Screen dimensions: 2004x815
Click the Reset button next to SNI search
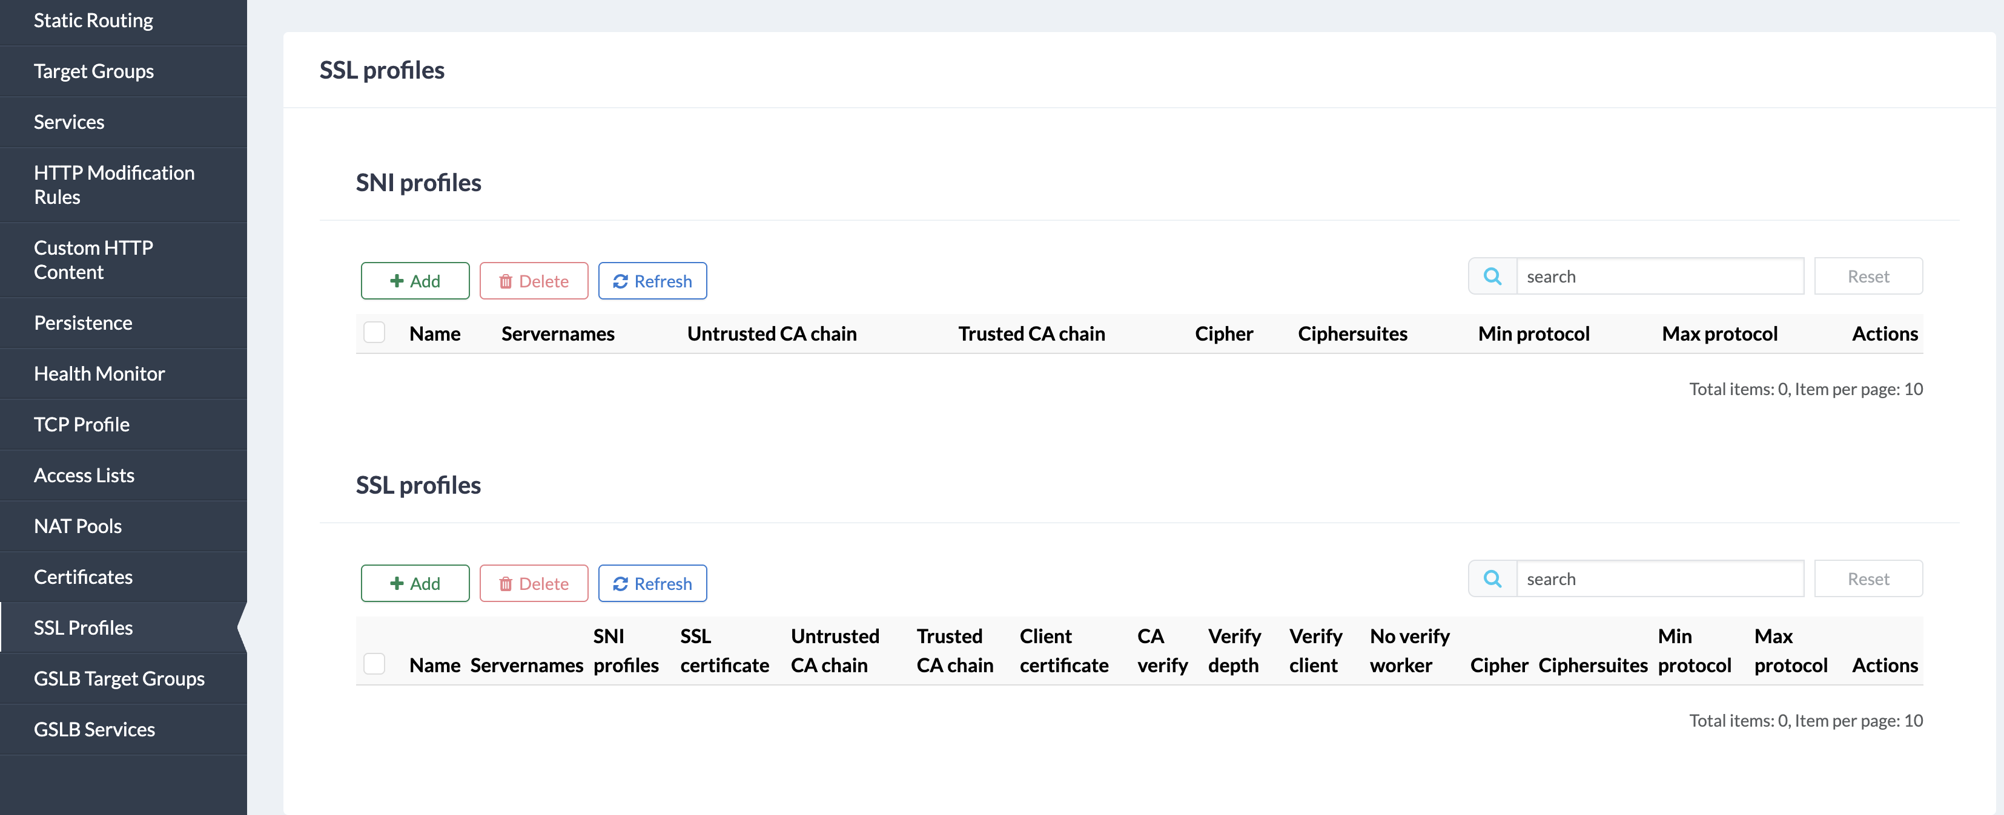[1867, 276]
